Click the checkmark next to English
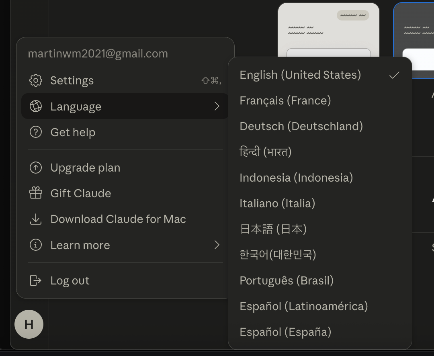Image resolution: width=434 pixels, height=356 pixels. (394, 75)
